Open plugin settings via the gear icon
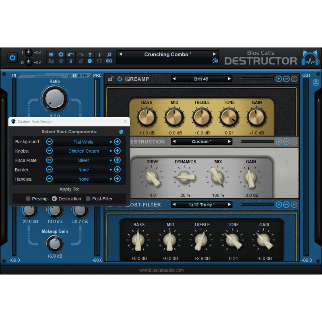Viewport: 322px width, 322px height. click(61, 54)
